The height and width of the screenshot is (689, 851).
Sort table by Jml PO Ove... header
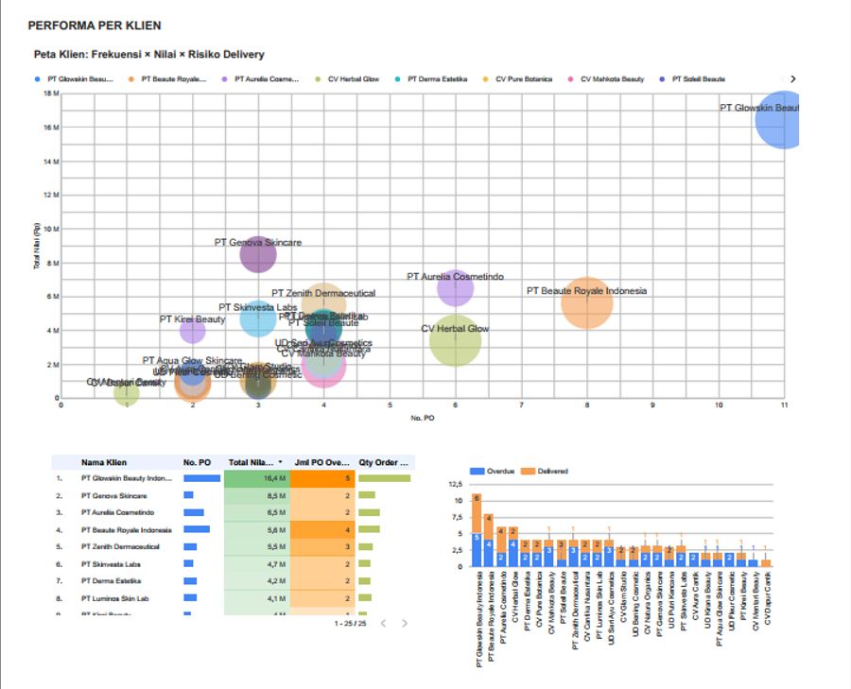321,462
